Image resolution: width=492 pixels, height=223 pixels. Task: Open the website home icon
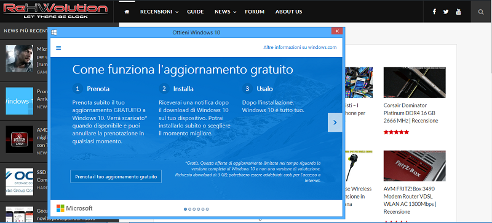click(127, 12)
